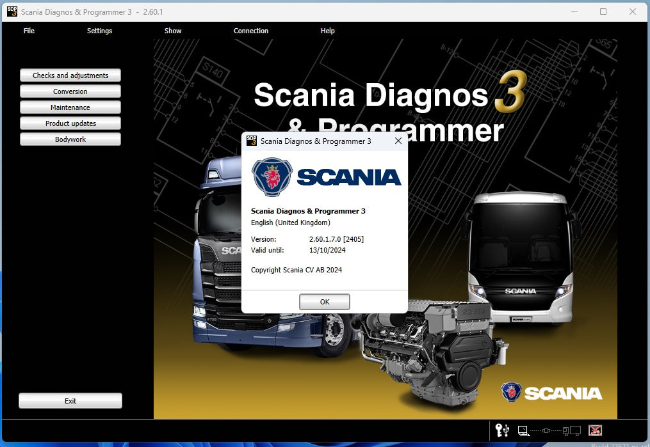
Task: Click the laptop computer connection status icon
Action: point(524,431)
